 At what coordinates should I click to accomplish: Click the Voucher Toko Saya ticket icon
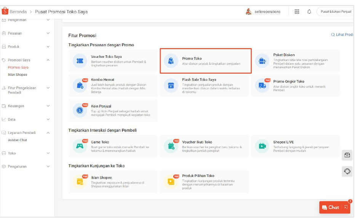80,61
